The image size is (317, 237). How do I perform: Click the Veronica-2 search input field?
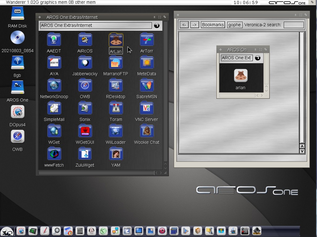[x=294, y=25]
